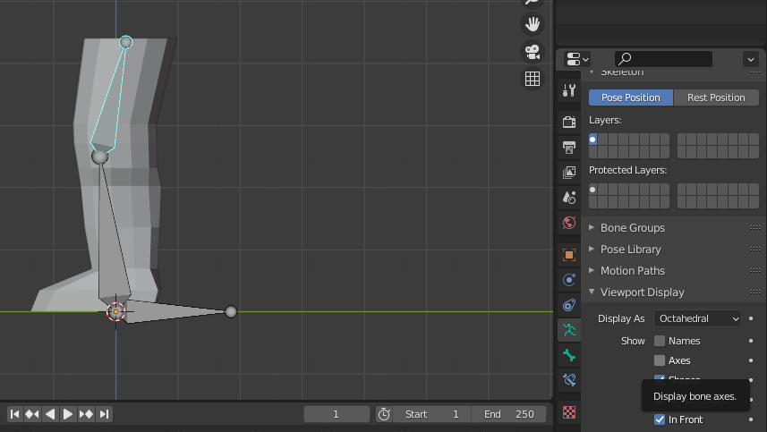Play animation in reverse
The height and width of the screenshot is (432, 767).
pyautogui.click(x=50, y=414)
